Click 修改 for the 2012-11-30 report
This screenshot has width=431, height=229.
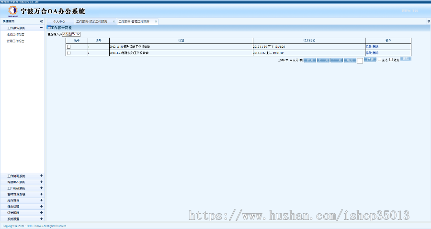coord(369,47)
